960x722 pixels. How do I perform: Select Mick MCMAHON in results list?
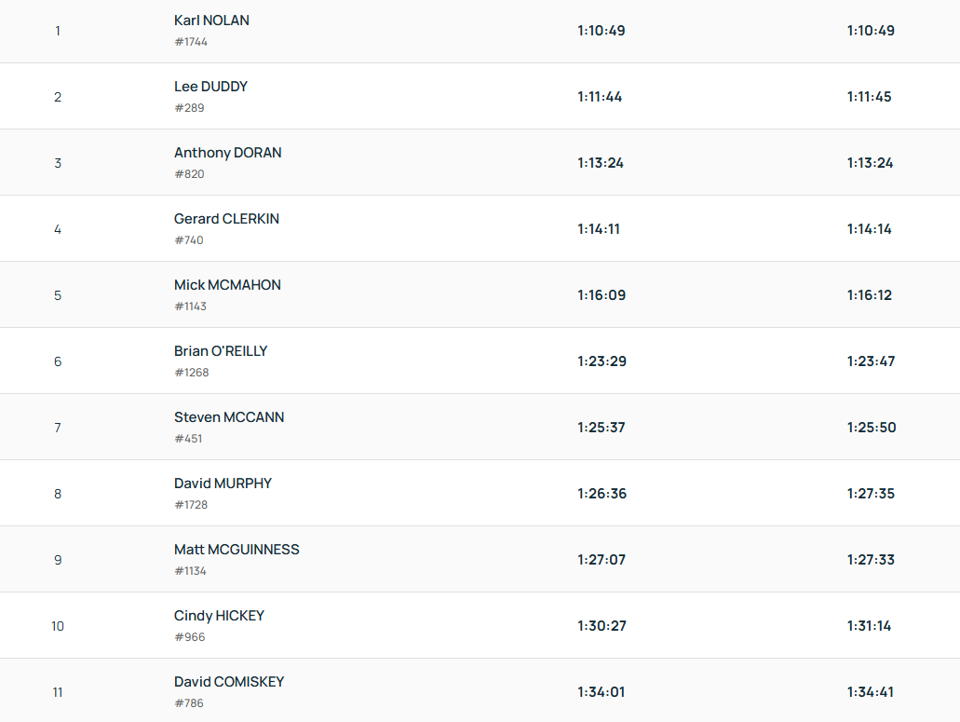[227, 285]
